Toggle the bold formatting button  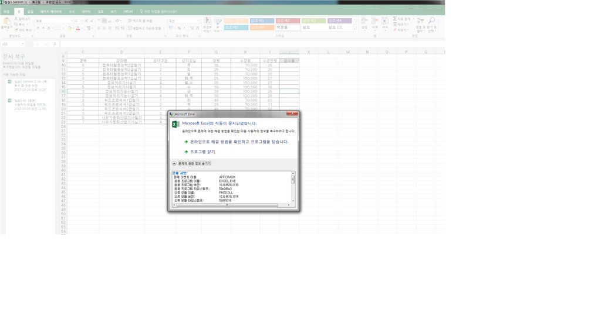point(38,28)
